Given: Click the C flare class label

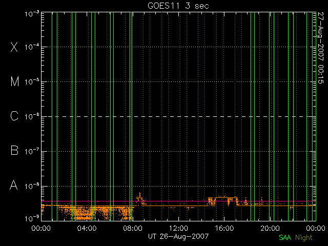Looking at the screenshot, I should [14, 116].
